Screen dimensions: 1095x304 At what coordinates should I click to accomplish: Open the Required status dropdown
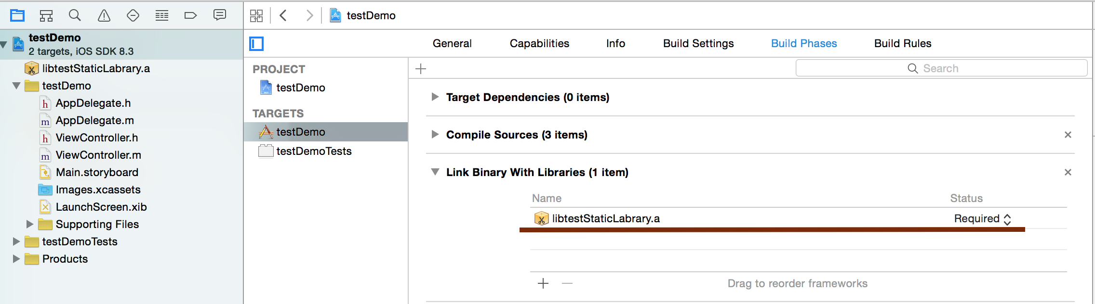click(983, 219)
